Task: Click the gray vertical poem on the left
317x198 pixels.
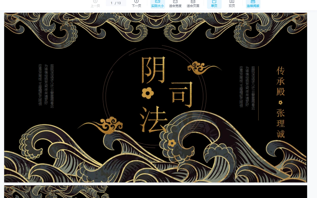Action: click(46, 85)
